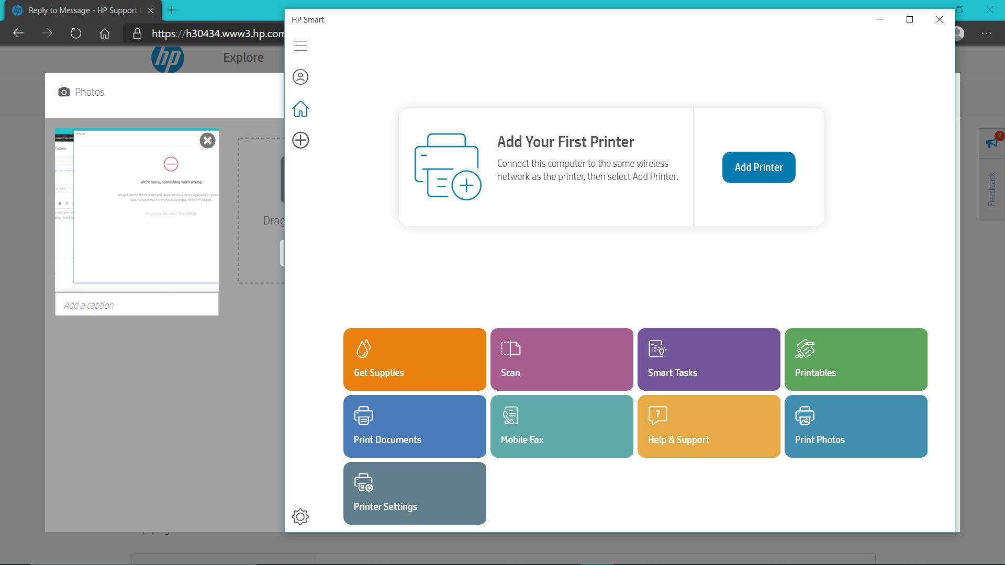This screenshot has width=1005, height=565.
Task: Open the Scan tool tile
Action: pyautogui.click(x=562, y=359)
